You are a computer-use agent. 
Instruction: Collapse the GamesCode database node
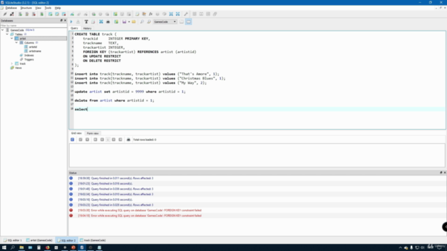click(3, 30)
